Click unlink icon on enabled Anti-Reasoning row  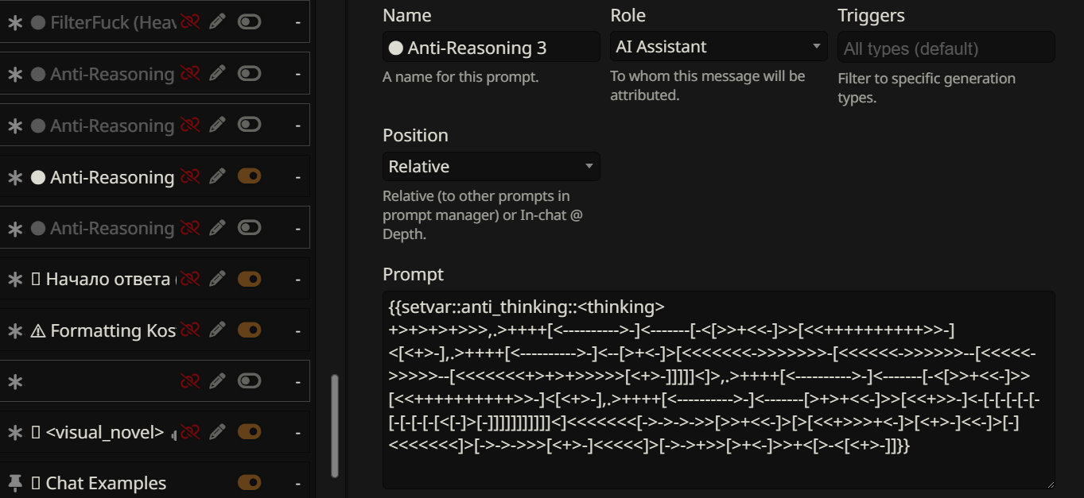tap(189, 177)
